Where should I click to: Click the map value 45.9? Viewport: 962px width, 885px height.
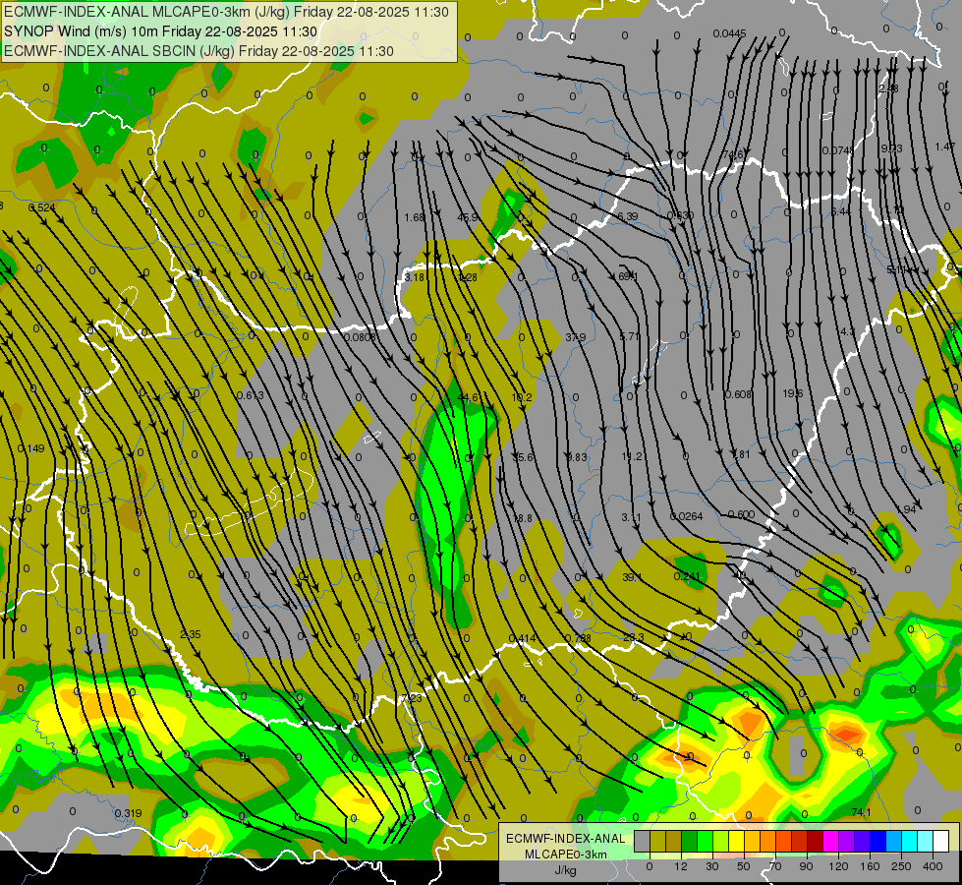[x=468, y=217]
